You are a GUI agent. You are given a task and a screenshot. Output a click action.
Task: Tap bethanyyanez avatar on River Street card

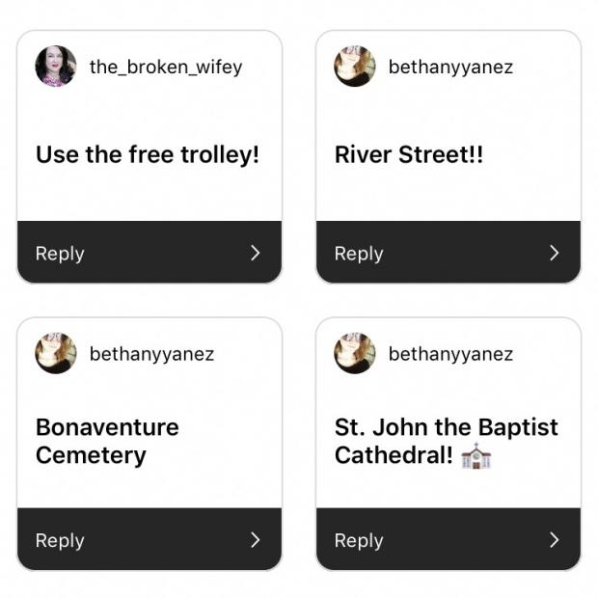pos(355,67)
